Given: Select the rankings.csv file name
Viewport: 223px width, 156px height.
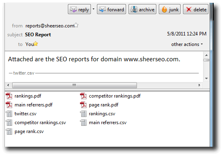Looking at the screenshot, I should click(102, 114).
